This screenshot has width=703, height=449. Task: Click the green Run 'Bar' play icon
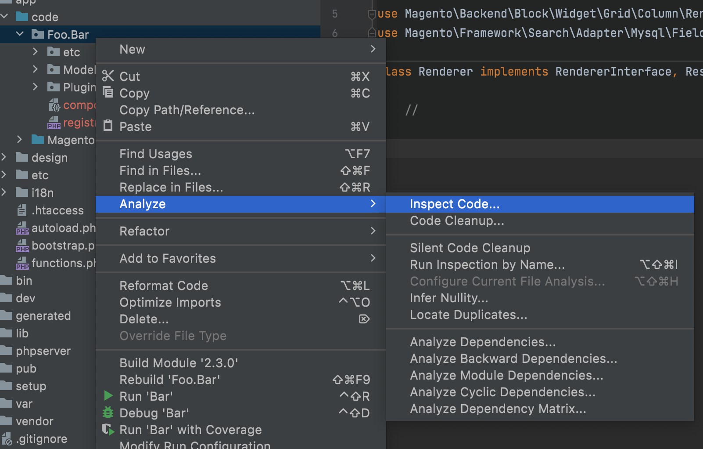108,396
